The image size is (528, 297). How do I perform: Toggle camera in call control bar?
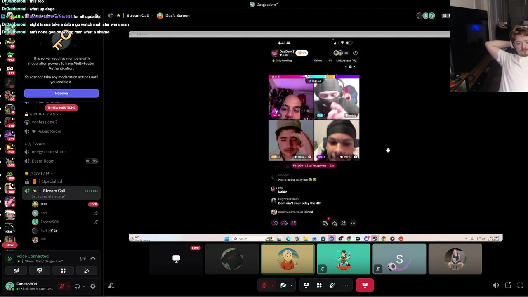pyautogui.click(x=283, y=285)
